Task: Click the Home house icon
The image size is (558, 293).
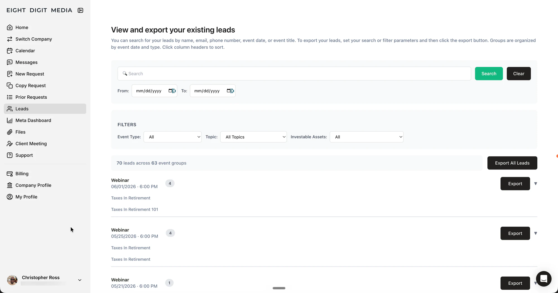Action: click(10, 27)
